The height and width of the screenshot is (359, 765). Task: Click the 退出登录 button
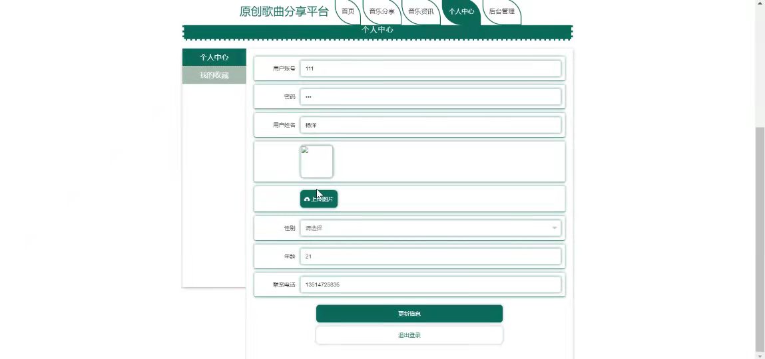point(409,335)
